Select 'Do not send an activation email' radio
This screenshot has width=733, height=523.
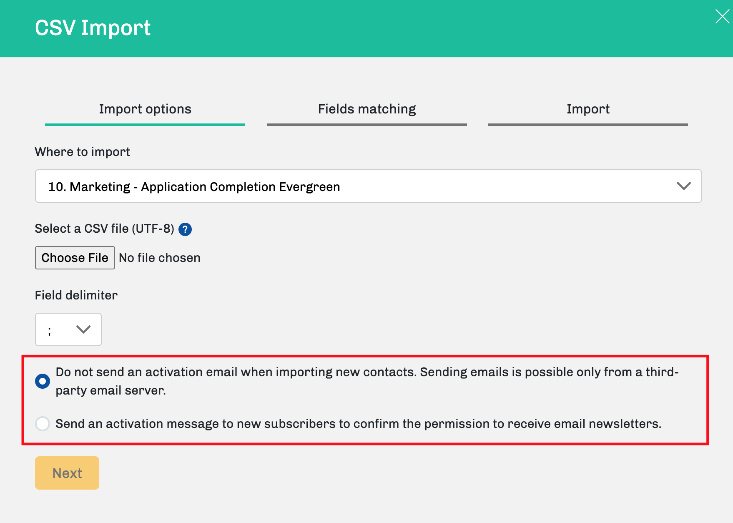[x=43, y=381]
